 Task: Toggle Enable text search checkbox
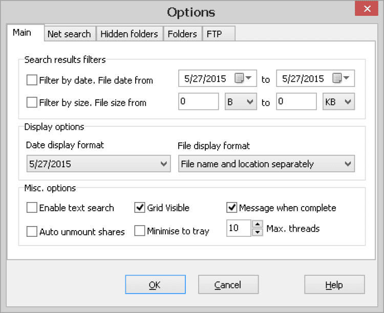(32, 208)
